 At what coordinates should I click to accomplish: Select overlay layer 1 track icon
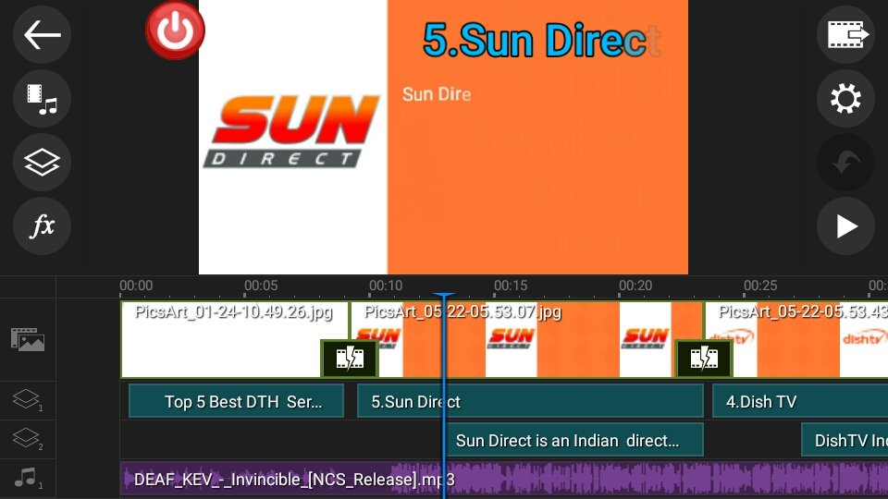tap(27, 400)
